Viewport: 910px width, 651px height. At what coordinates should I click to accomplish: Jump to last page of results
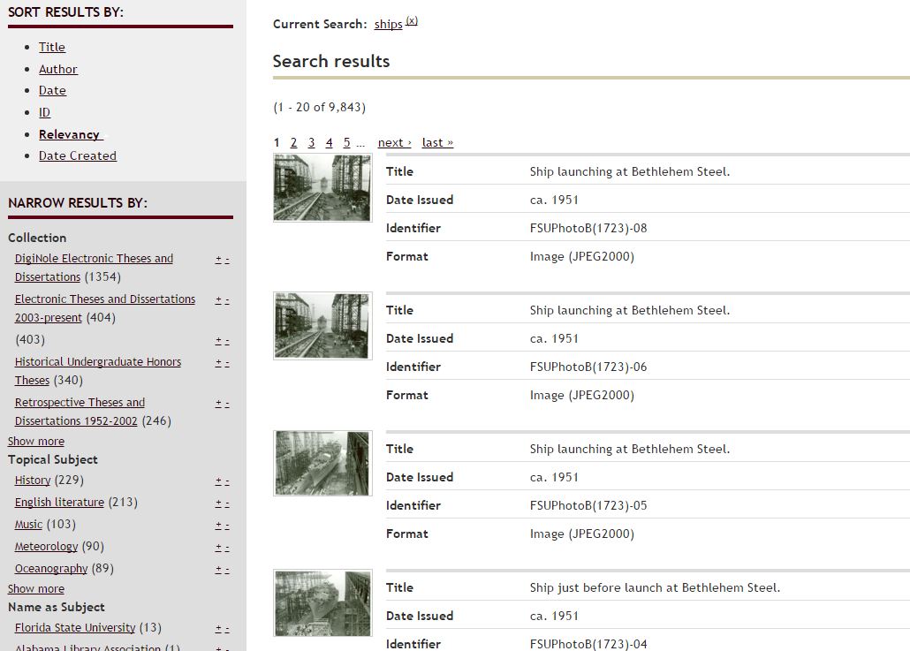(x=437, y=142)
